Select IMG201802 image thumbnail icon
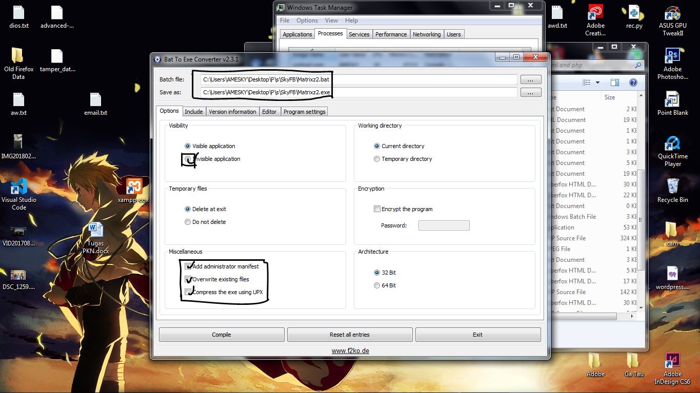700x393 pixels. click(x=18, y=147)
